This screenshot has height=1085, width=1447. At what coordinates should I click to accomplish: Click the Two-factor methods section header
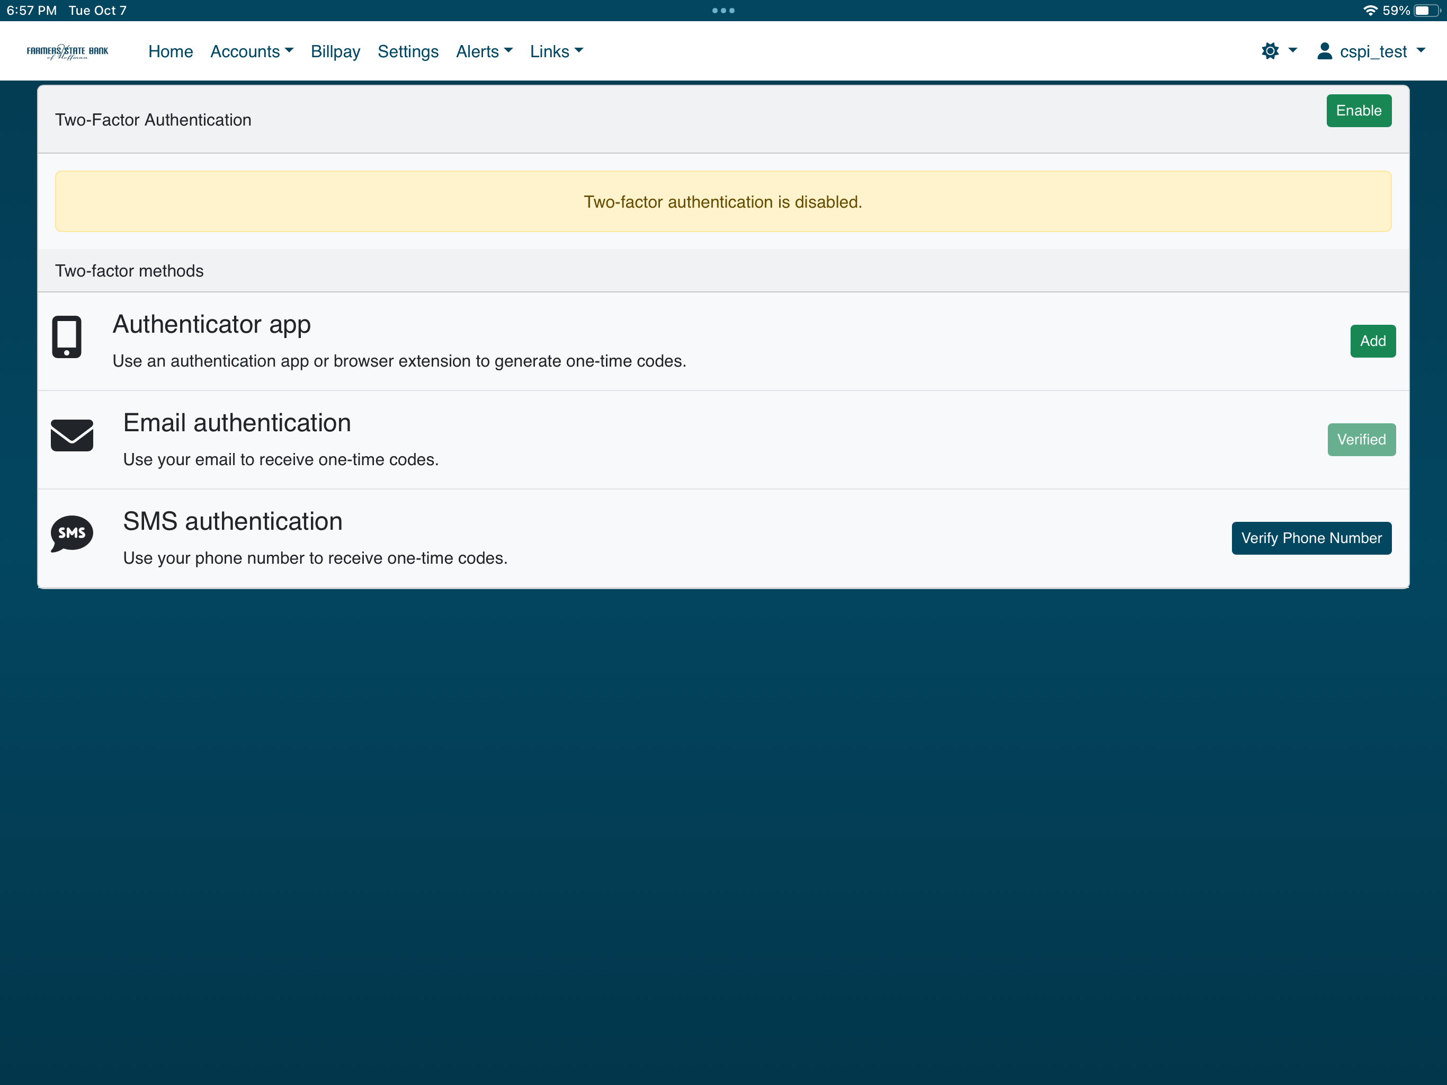tap(723, 271)
